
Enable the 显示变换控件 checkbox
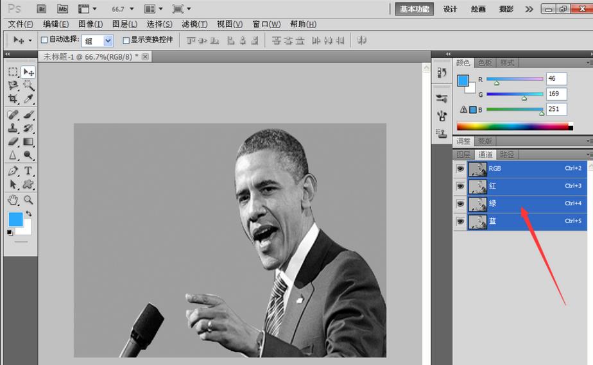(x=126, y=40)
